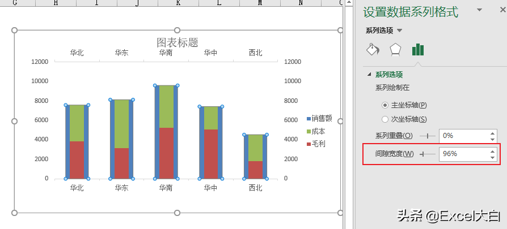Click the 华北 label on bottom axis
Image resolution: width=507 pixels, height=229 pixels.
tap(77, 188)
